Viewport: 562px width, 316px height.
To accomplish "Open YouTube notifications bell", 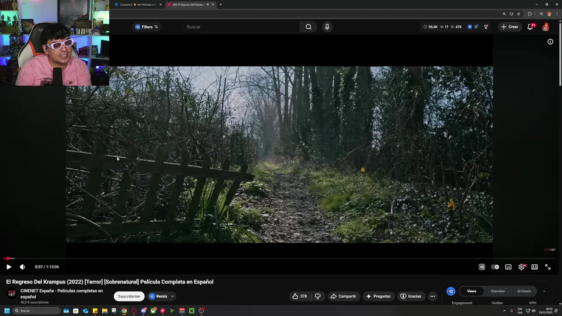I will tap(530, 27).
